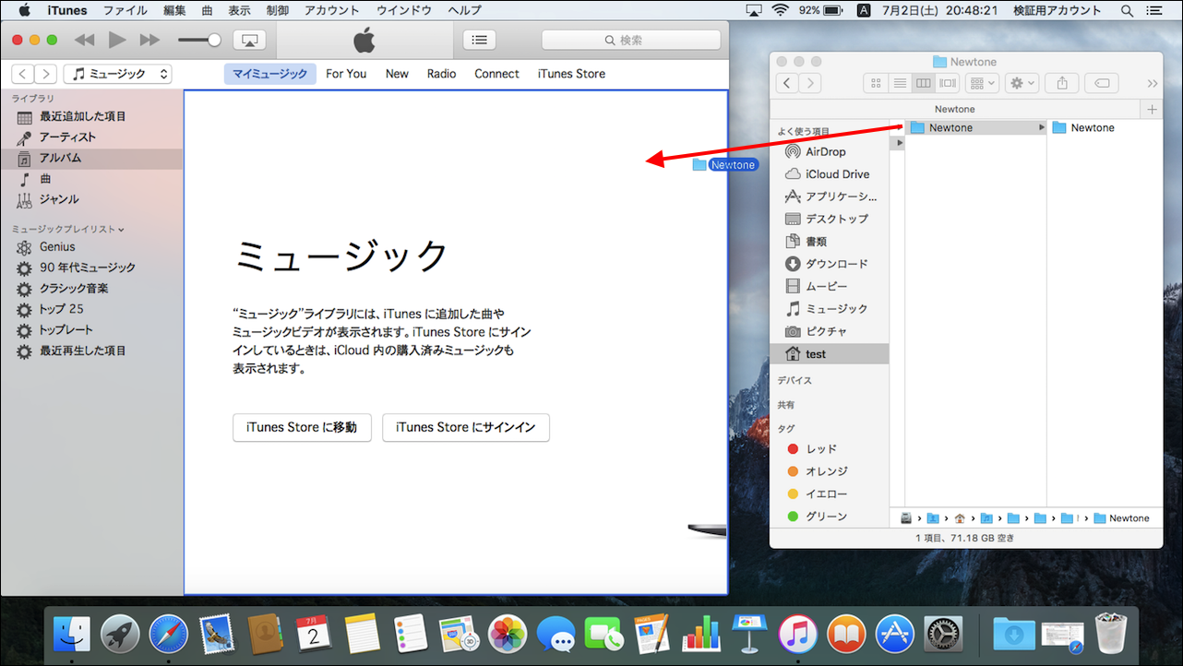Click the Finder share button
Viewport: 1183px width, 666px height.
pos(1062,83)
